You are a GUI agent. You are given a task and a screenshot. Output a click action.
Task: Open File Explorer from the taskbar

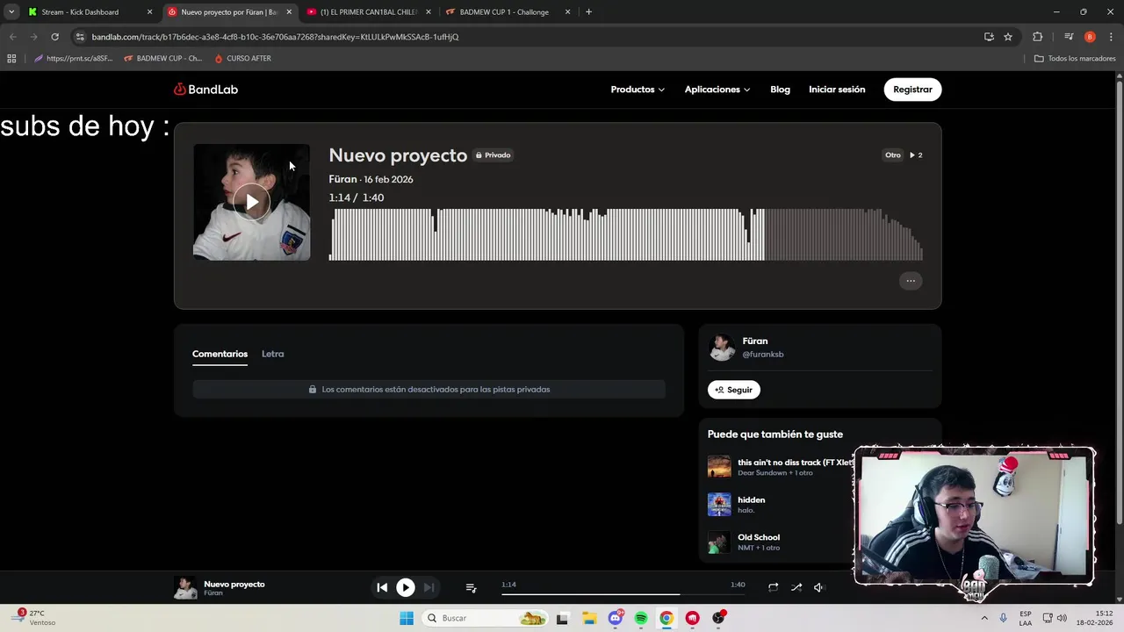(588, 618)
